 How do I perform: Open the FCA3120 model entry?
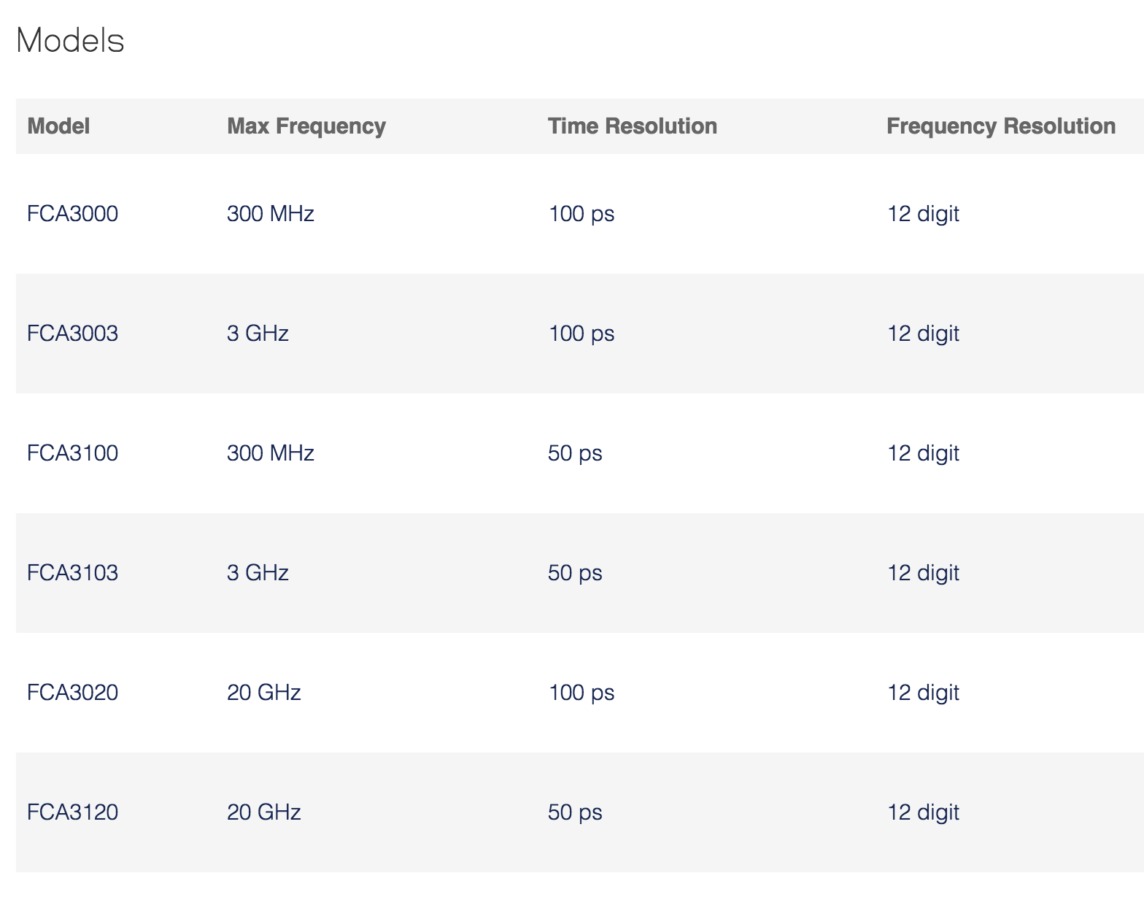click(x=72, y=812)
